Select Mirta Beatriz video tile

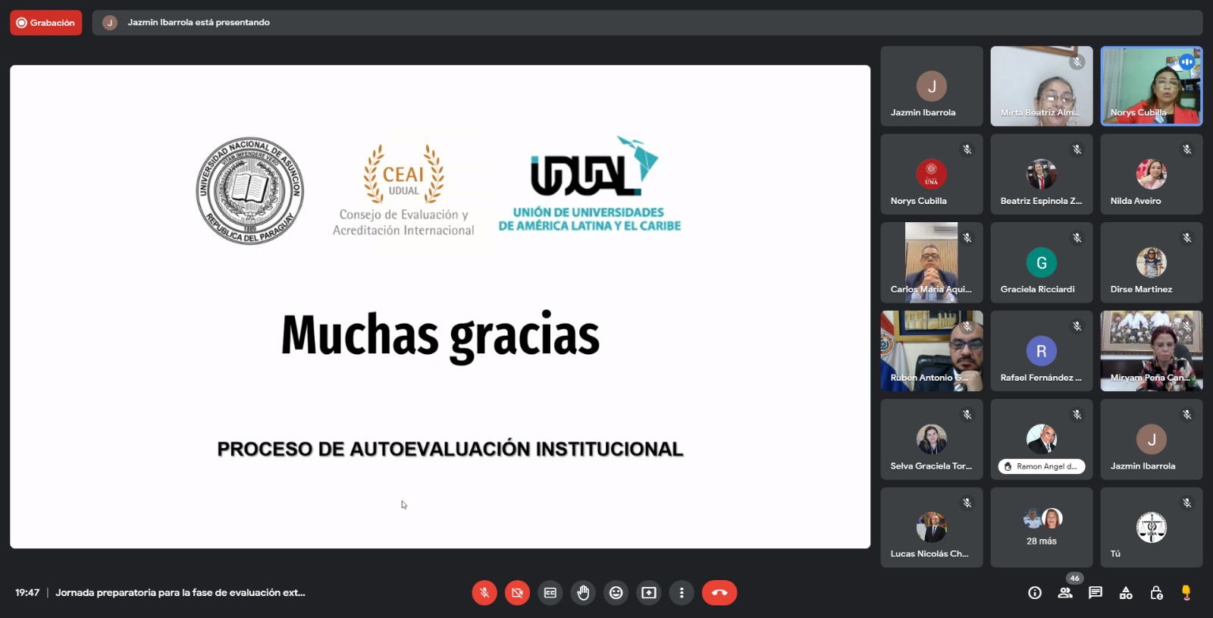(x=1042, y=86)
